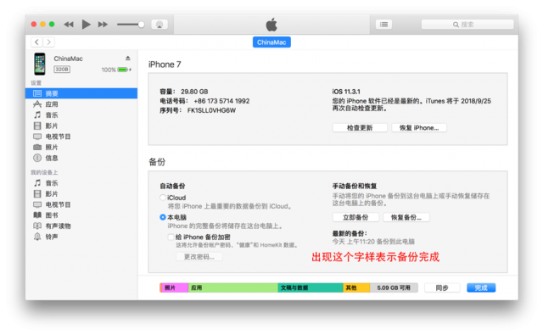Open 图书 books in the sidebar
543x335 pixels.
click(81, 215)
